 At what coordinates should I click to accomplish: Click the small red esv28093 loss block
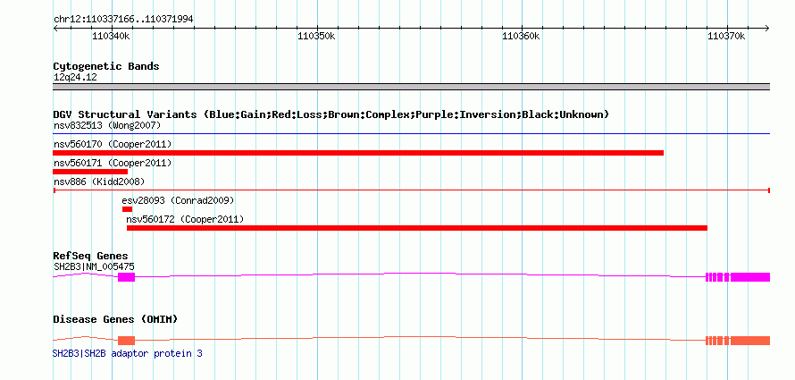tap(127, 209)
